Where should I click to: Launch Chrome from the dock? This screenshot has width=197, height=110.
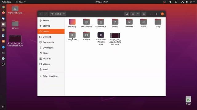3,7
